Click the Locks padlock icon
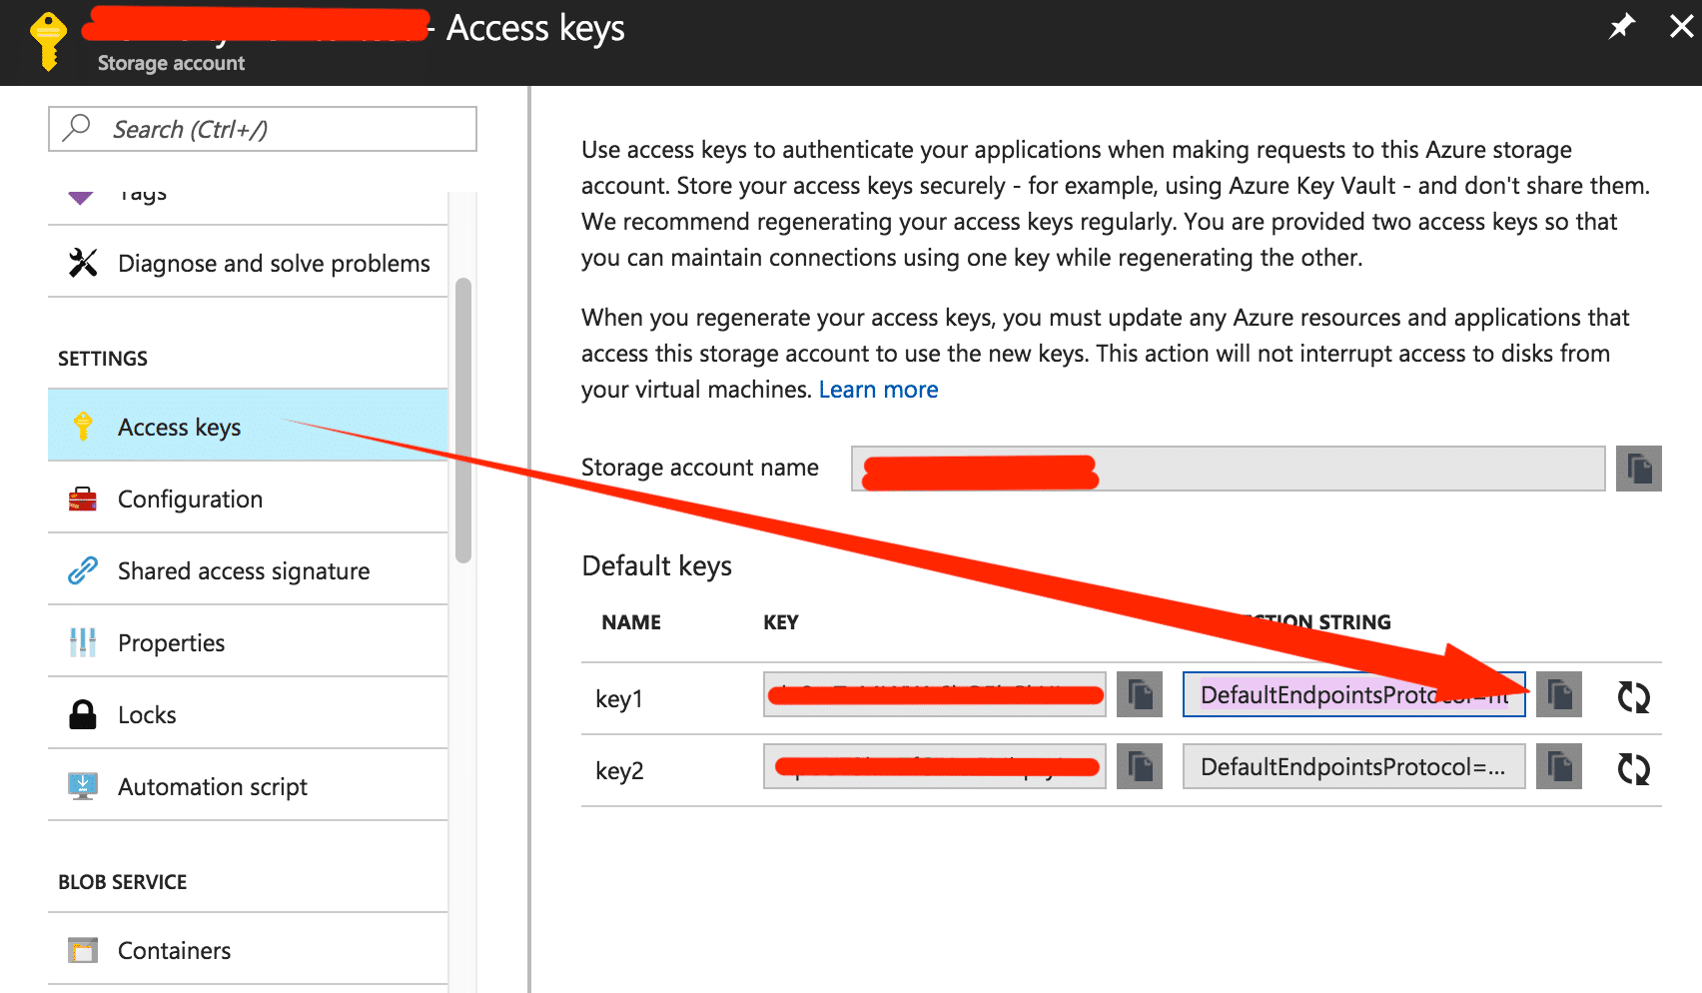This screenshot has width=1702, height=993. pos(83,714)
